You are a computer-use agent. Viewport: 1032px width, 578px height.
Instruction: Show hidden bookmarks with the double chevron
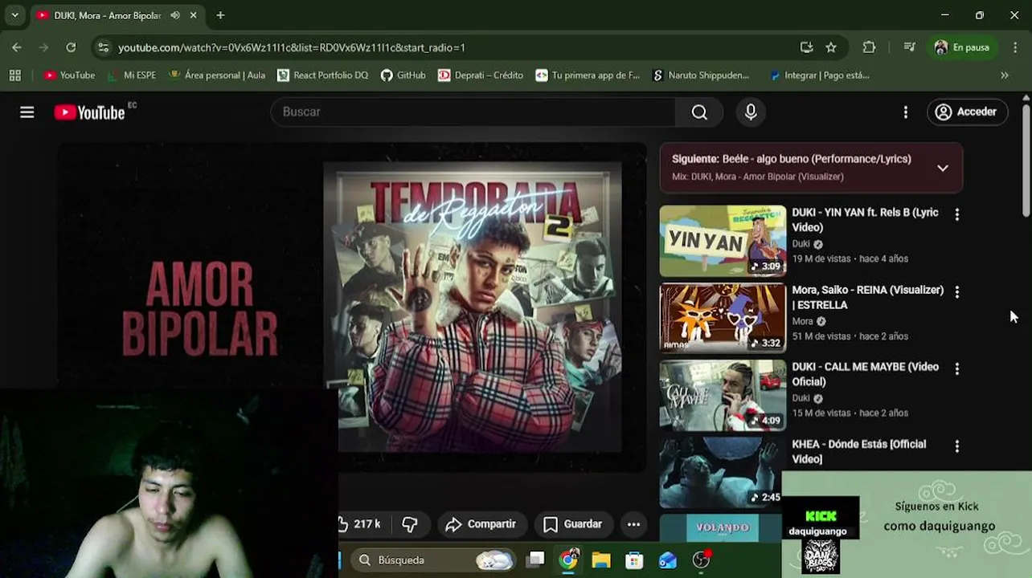click(1005, 75)
